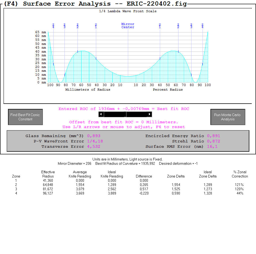This screenshot has width=256, height=254.
Task: Click the 44% zonal correction for zone 4
Action: 240,193
